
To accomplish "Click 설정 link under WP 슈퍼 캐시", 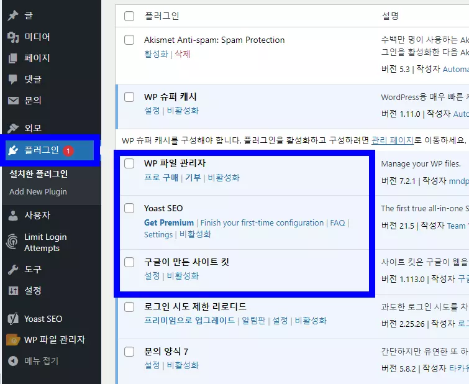I will point(152,111).
